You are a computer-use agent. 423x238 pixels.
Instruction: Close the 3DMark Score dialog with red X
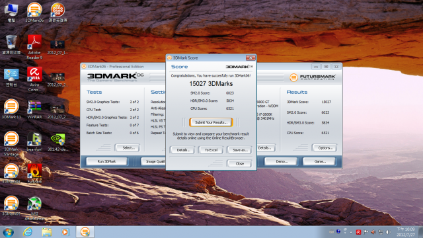coord(250,58)
